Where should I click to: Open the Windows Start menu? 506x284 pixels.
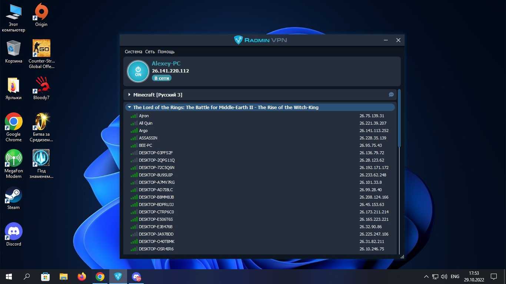(9, 277)
